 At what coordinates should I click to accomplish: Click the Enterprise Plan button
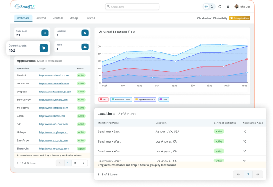pyautogui.click(x=239, y=18)
